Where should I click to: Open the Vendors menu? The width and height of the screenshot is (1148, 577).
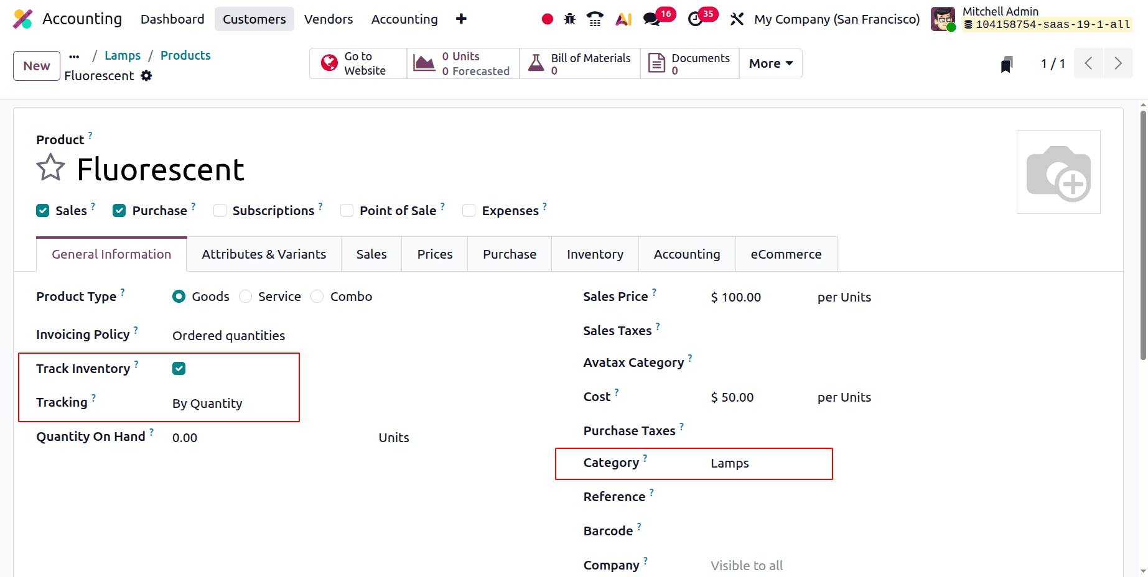tap(329, 19)
